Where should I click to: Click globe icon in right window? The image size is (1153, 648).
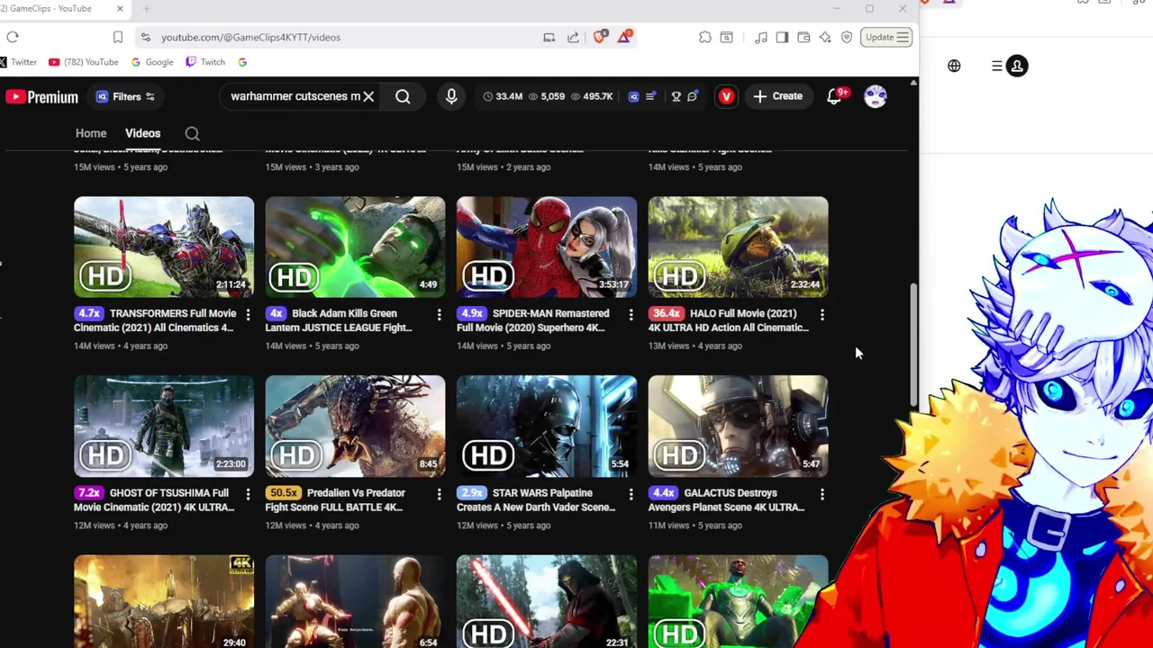(954, 66)
